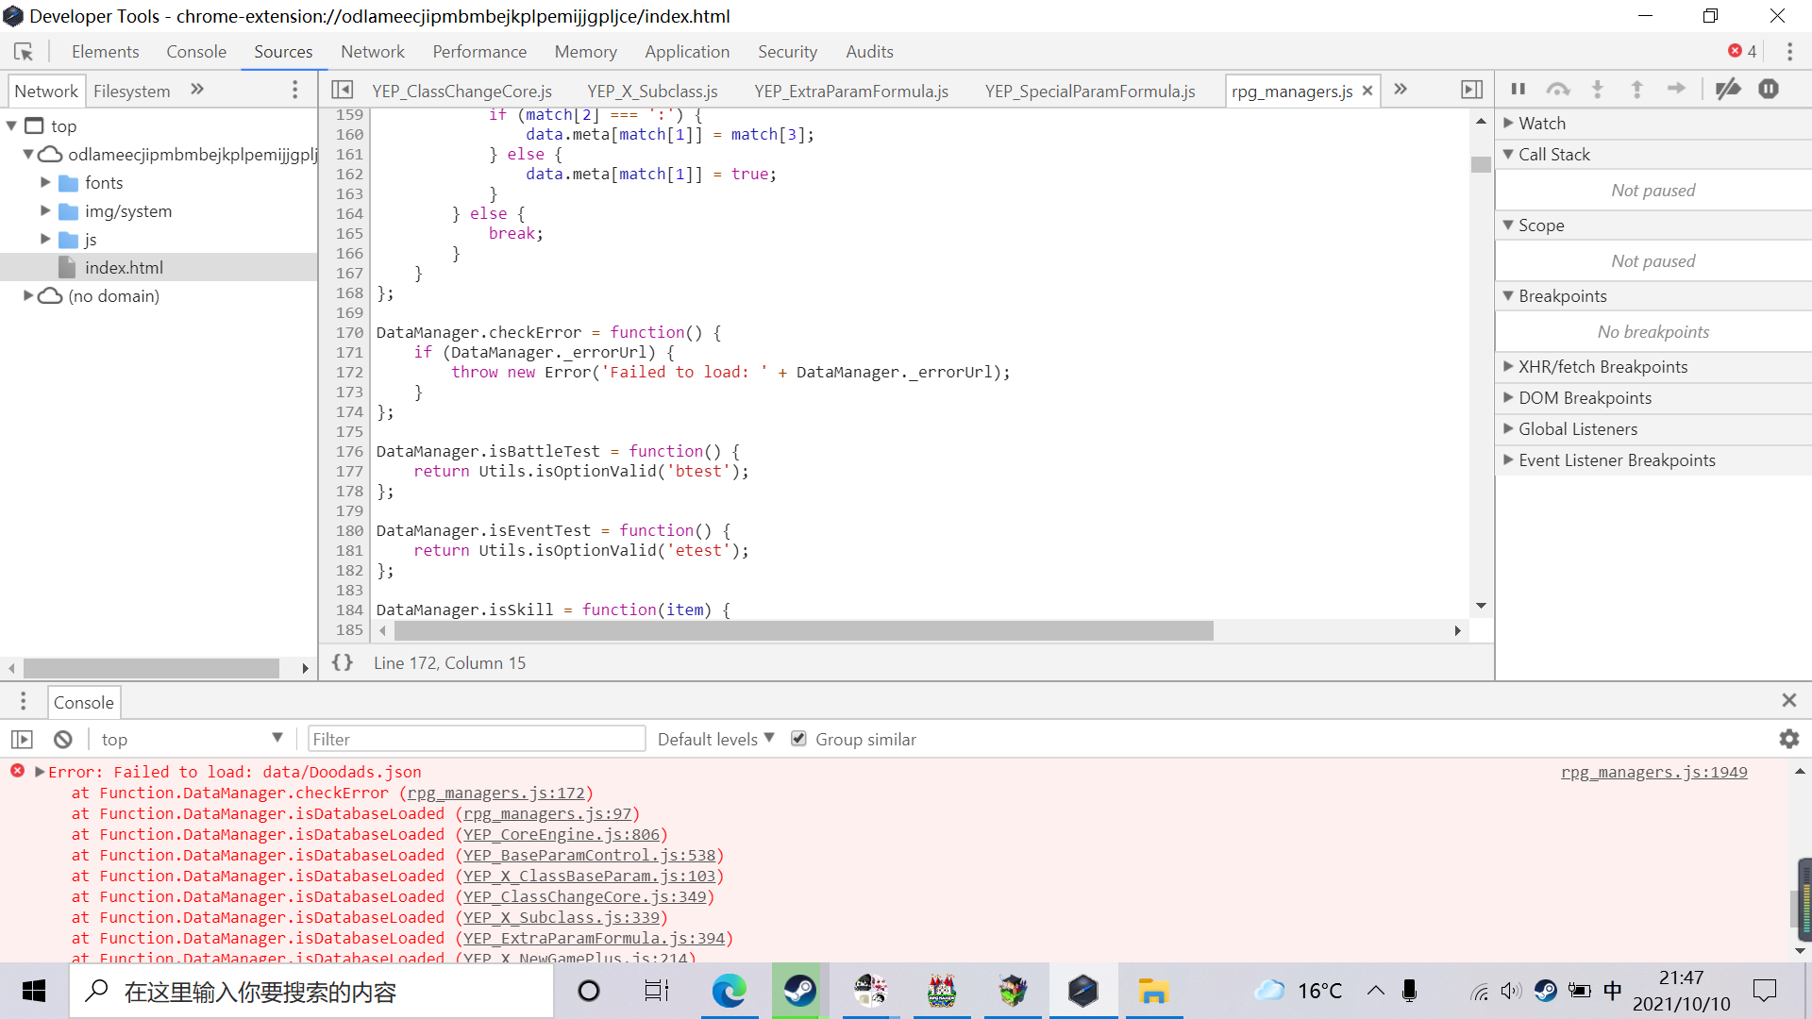
Task: Show the console sidebar panel icon
Action: tap(23, 740)
